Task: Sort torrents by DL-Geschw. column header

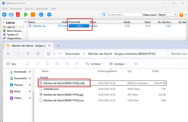Action: pyautogui.click(x=161, y=22)
